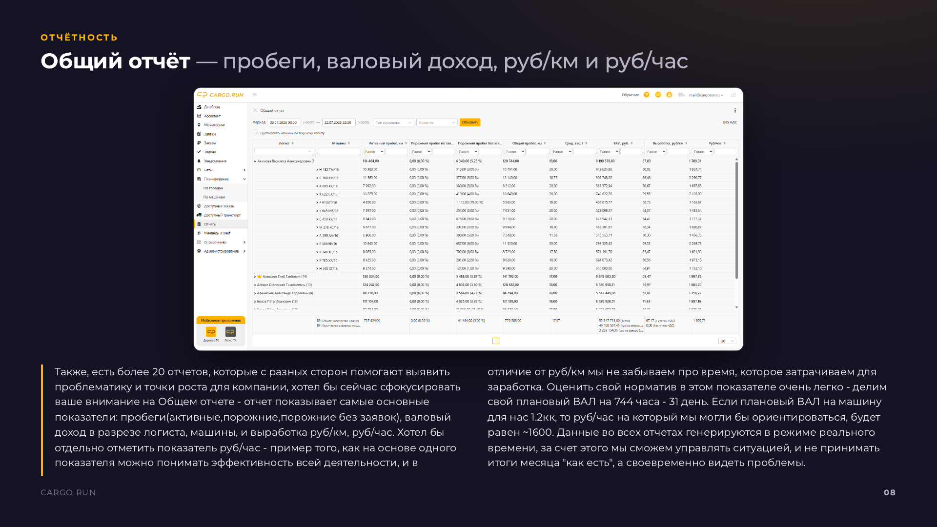Open the Логист column filter dropdown
The height and width of the screenshot is (527, 937).
point(284,152)
